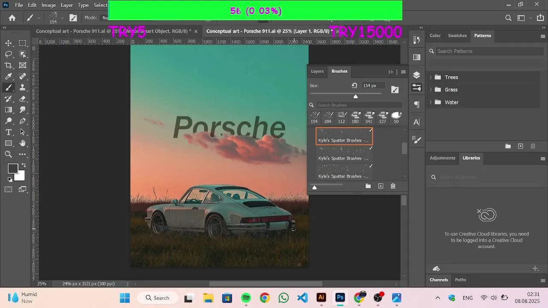Switch to the Paths tab
548x308 pixels.
point(461,280)
